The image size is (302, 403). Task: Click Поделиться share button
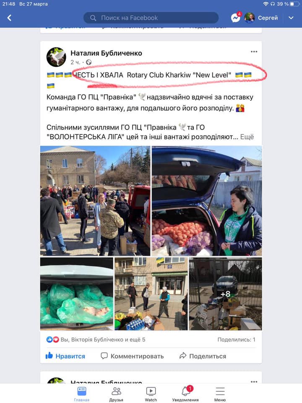pyautogui.click(x=203, y=356)
